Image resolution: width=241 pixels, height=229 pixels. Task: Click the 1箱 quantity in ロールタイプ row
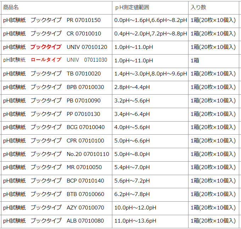pyautogui.click(x=195, y=60)
